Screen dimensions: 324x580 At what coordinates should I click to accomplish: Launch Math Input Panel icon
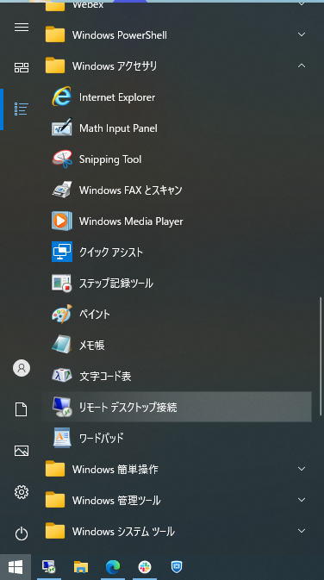[62, 128]
